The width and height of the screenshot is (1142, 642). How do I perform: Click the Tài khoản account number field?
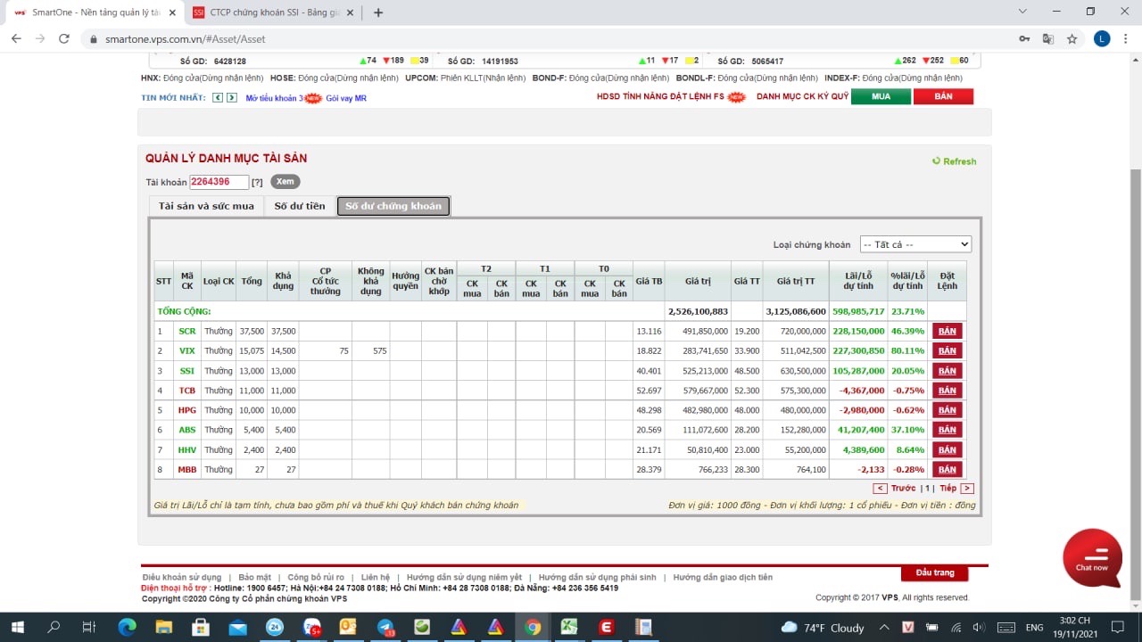(x=219, y=182)
